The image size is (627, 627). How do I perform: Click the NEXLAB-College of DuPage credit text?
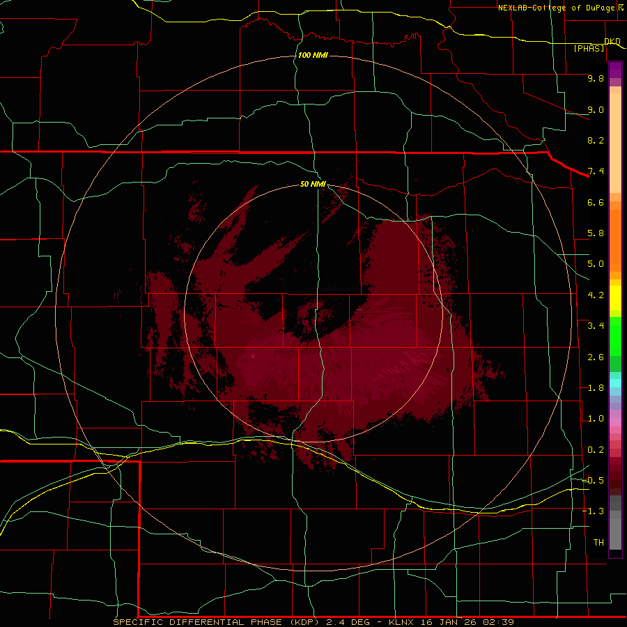(556, 8)
